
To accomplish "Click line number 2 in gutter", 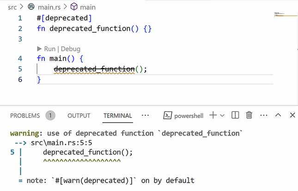I will 20,29.
